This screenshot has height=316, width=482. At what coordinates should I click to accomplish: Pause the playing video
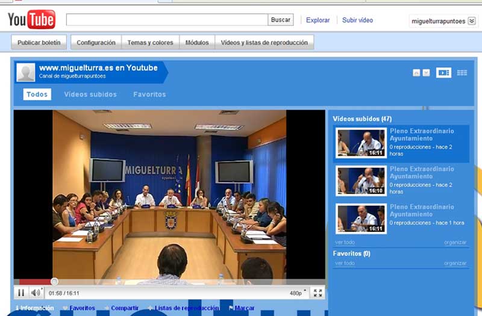(x=21, y=293)
